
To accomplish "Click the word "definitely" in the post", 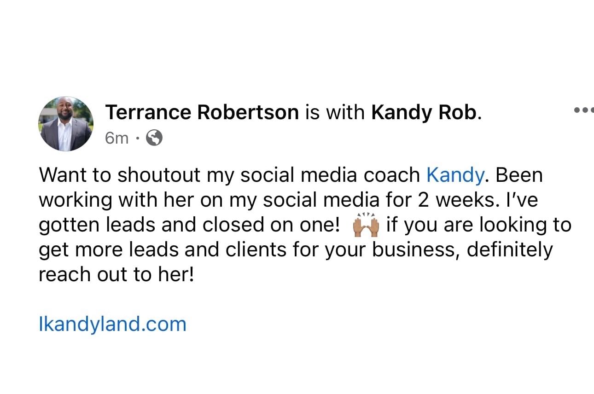I will 510,250.
